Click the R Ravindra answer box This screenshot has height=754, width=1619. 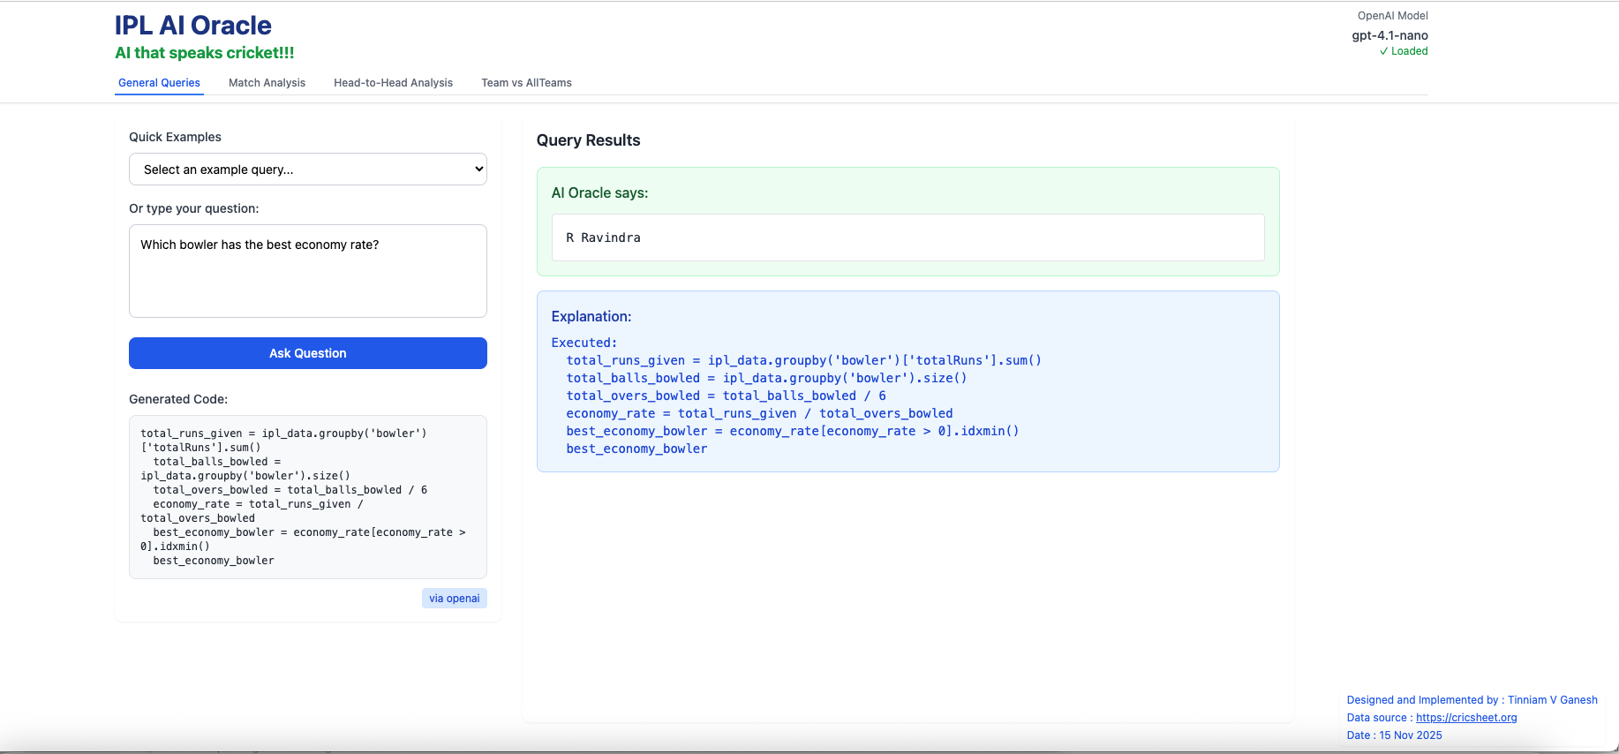(x=907, y=238)
